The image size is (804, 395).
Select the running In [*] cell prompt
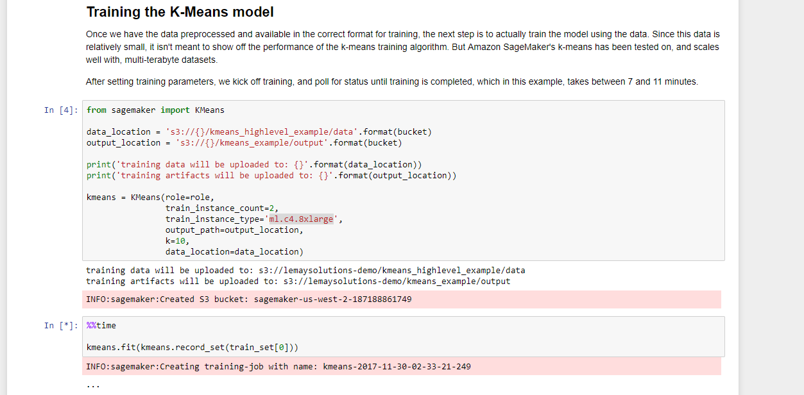click(x=60, y=326)
